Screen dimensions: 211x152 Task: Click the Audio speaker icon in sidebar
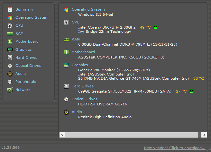coord(10,74)
